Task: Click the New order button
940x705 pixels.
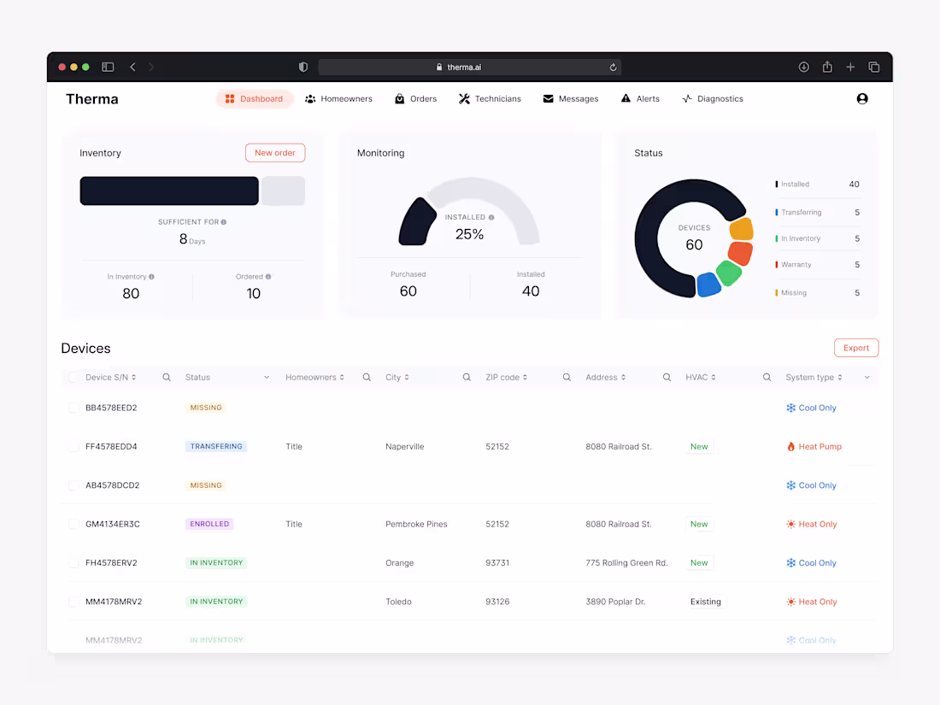Action: (x=274, y=152)
